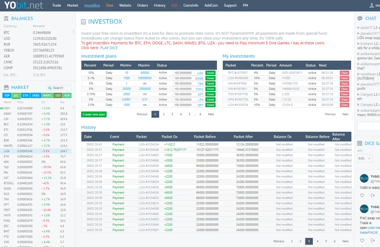Click the USD balance amount 1159.81210100

[x=45, y=39]
